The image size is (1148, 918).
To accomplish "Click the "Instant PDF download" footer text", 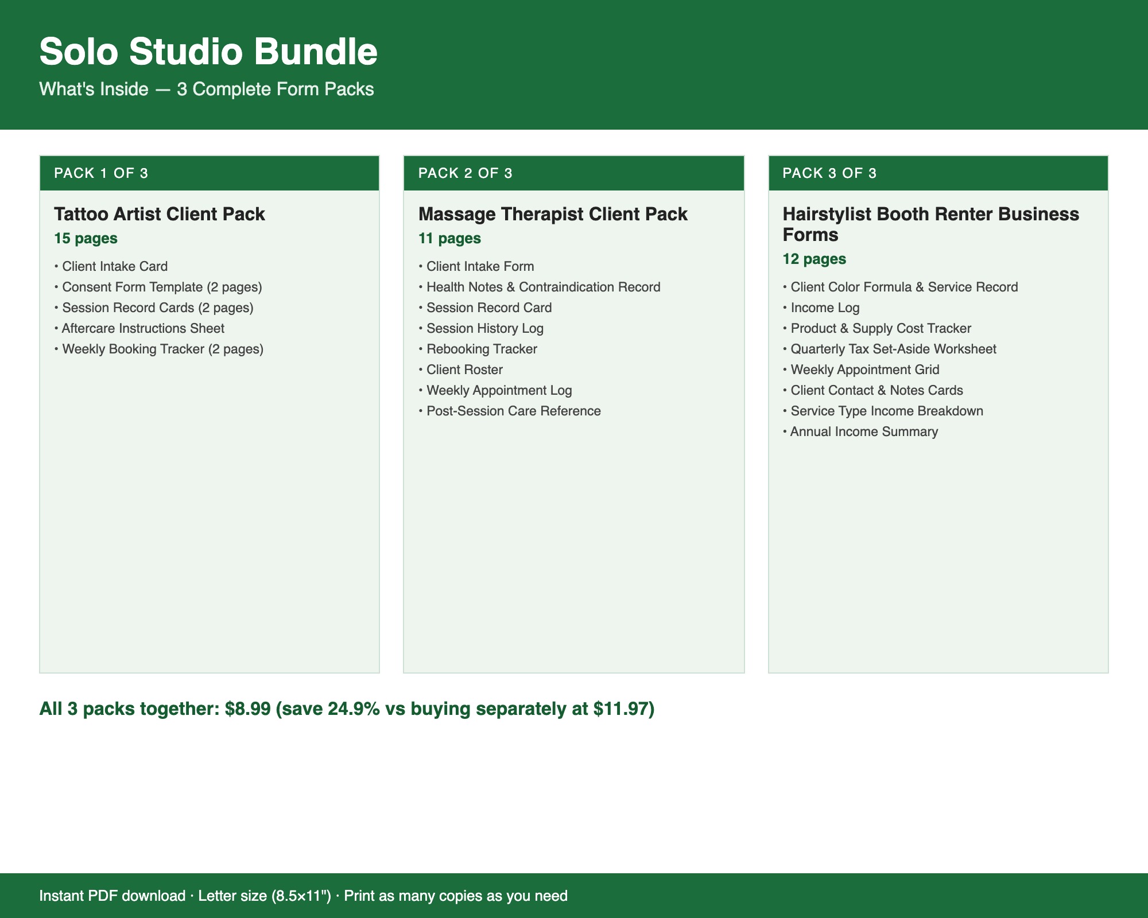I will 303,896.
